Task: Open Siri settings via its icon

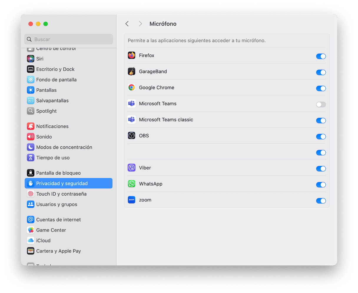Action: click(31, 59)
